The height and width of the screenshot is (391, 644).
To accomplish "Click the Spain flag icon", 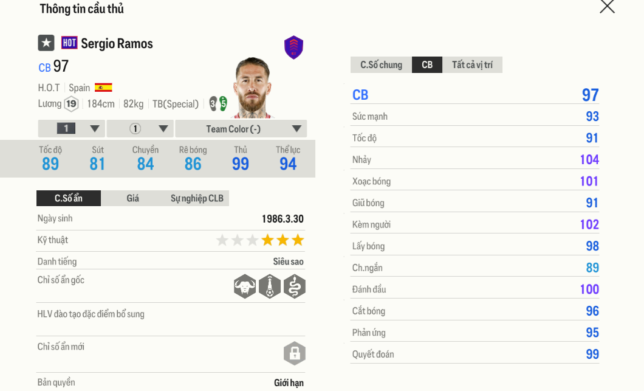I will (x=103, y=88).
